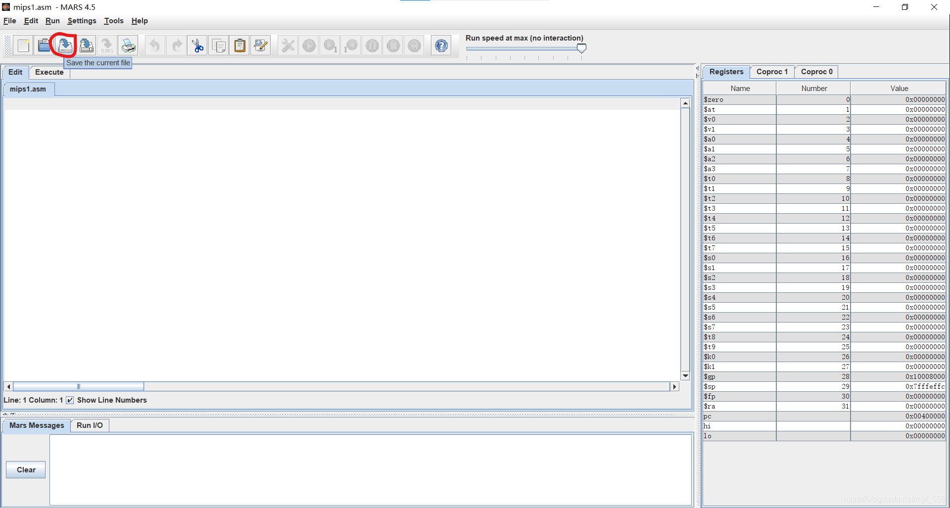Click the Clear messages button
Image resolution: width=950 pixels, height=508 pixels.
pos(26,470)
